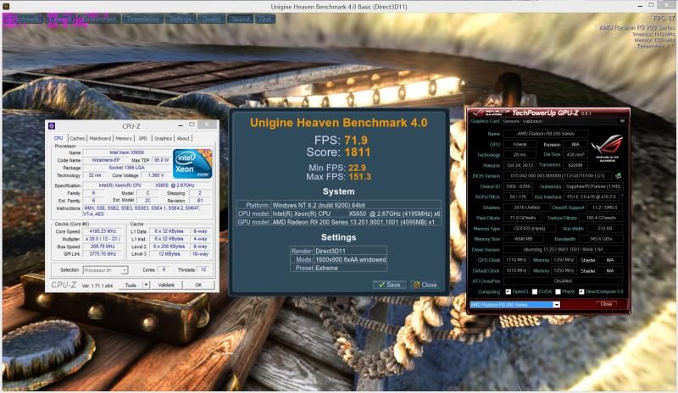The width and height of the screenshot is (678, 393).
Task: Select the CPU tab in CPU-Z
Action: point(58,138)
